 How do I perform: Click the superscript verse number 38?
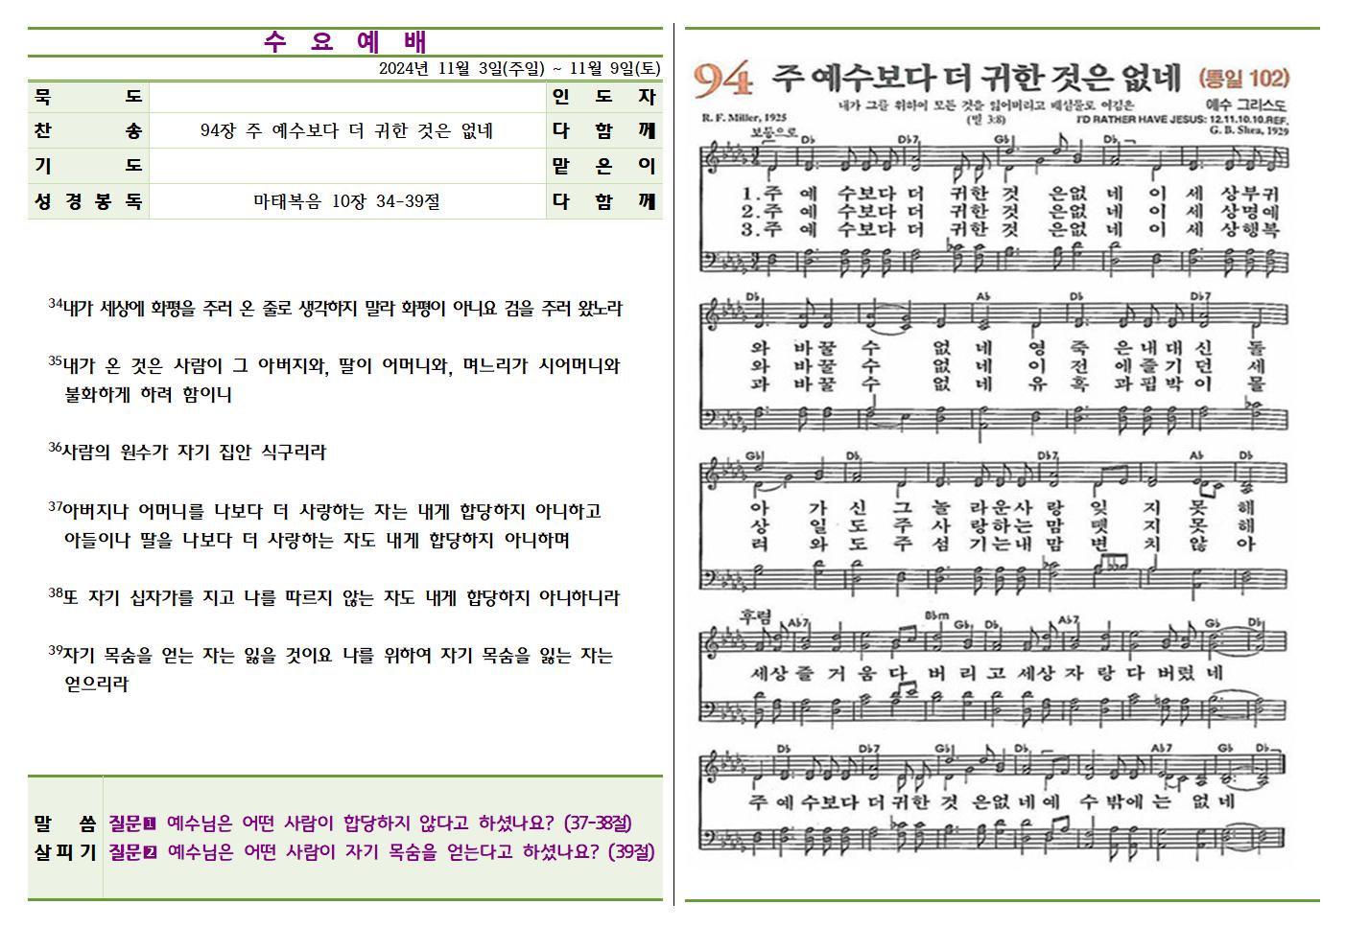coord(55,593)
